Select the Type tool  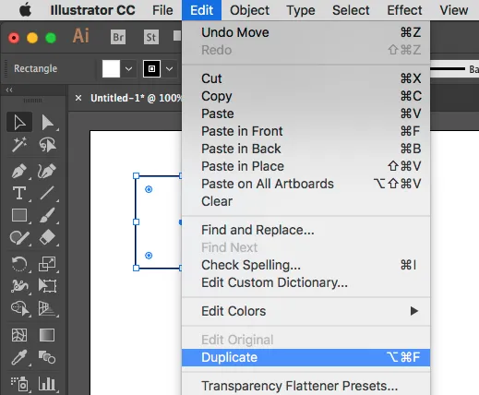coord(19,193)
